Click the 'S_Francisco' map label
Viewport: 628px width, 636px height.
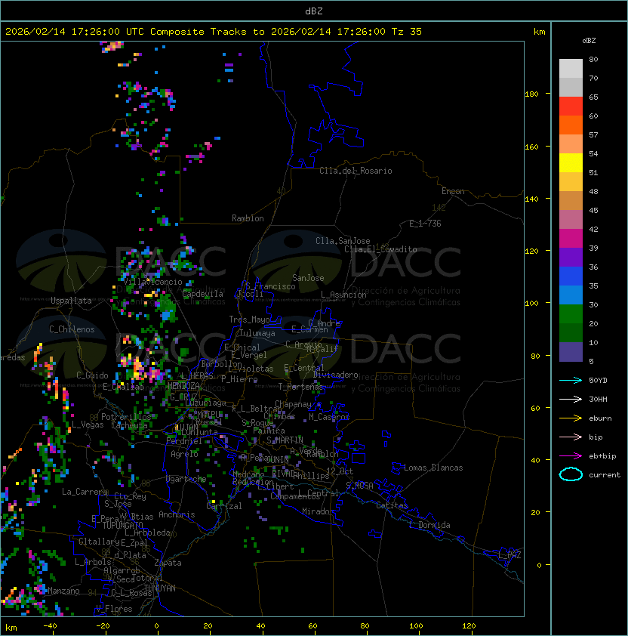click(270, 286)
